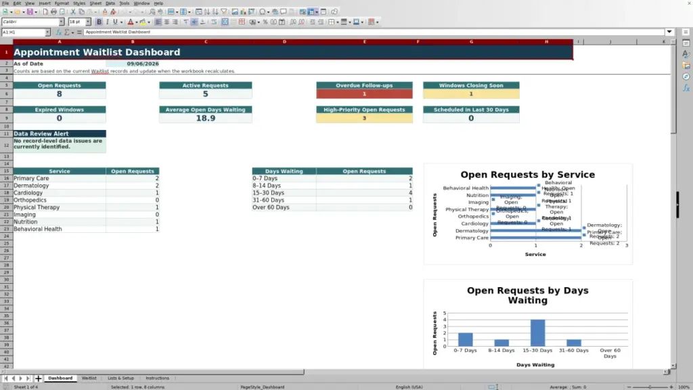This screenshot has height=390, width=693.
Task: Open the File menu
Action: pyautogui.click(x=5, y=3)
